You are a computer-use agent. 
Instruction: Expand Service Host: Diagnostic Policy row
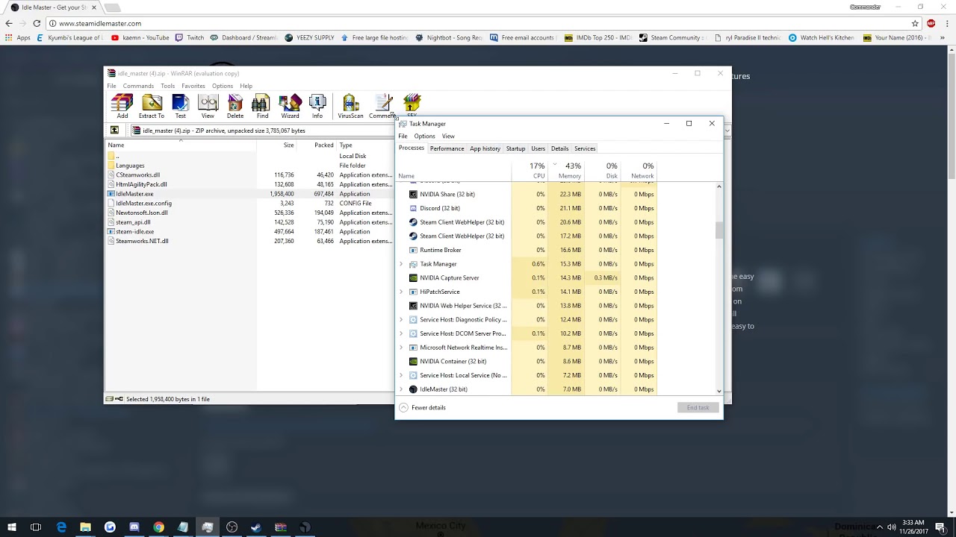click(x=401, y=319)
